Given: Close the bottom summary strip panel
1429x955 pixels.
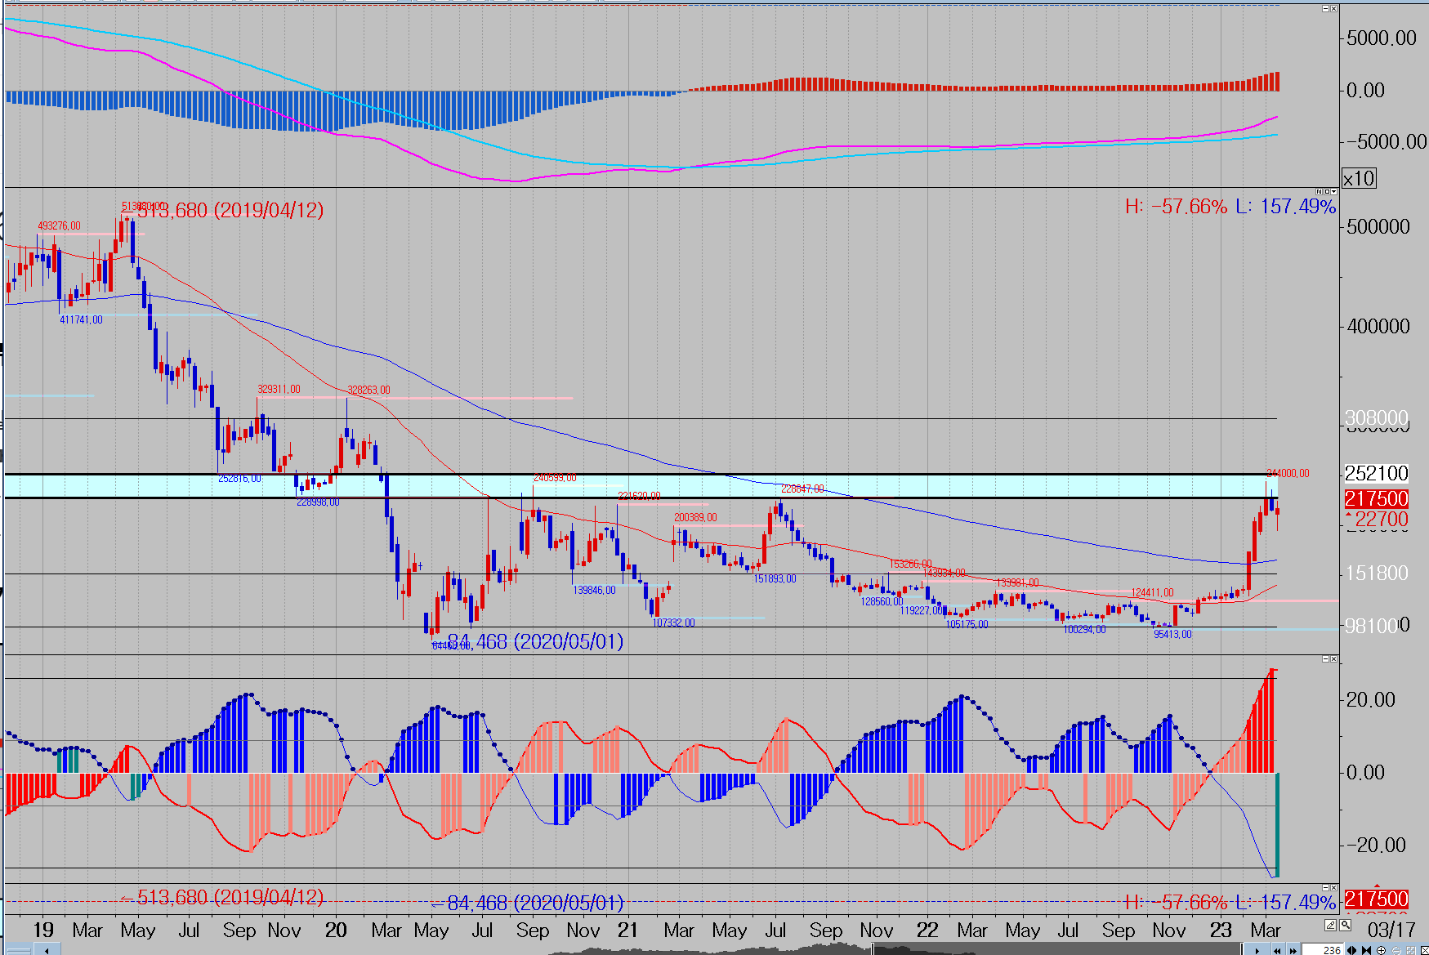Looking at the screenshot, I should [1333, 887].
